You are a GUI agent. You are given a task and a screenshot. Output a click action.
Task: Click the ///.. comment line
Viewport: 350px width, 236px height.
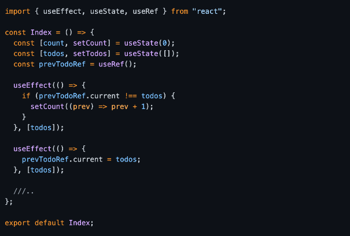24,191
